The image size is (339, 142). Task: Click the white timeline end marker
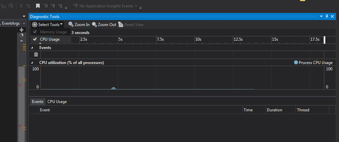point(324,40)
